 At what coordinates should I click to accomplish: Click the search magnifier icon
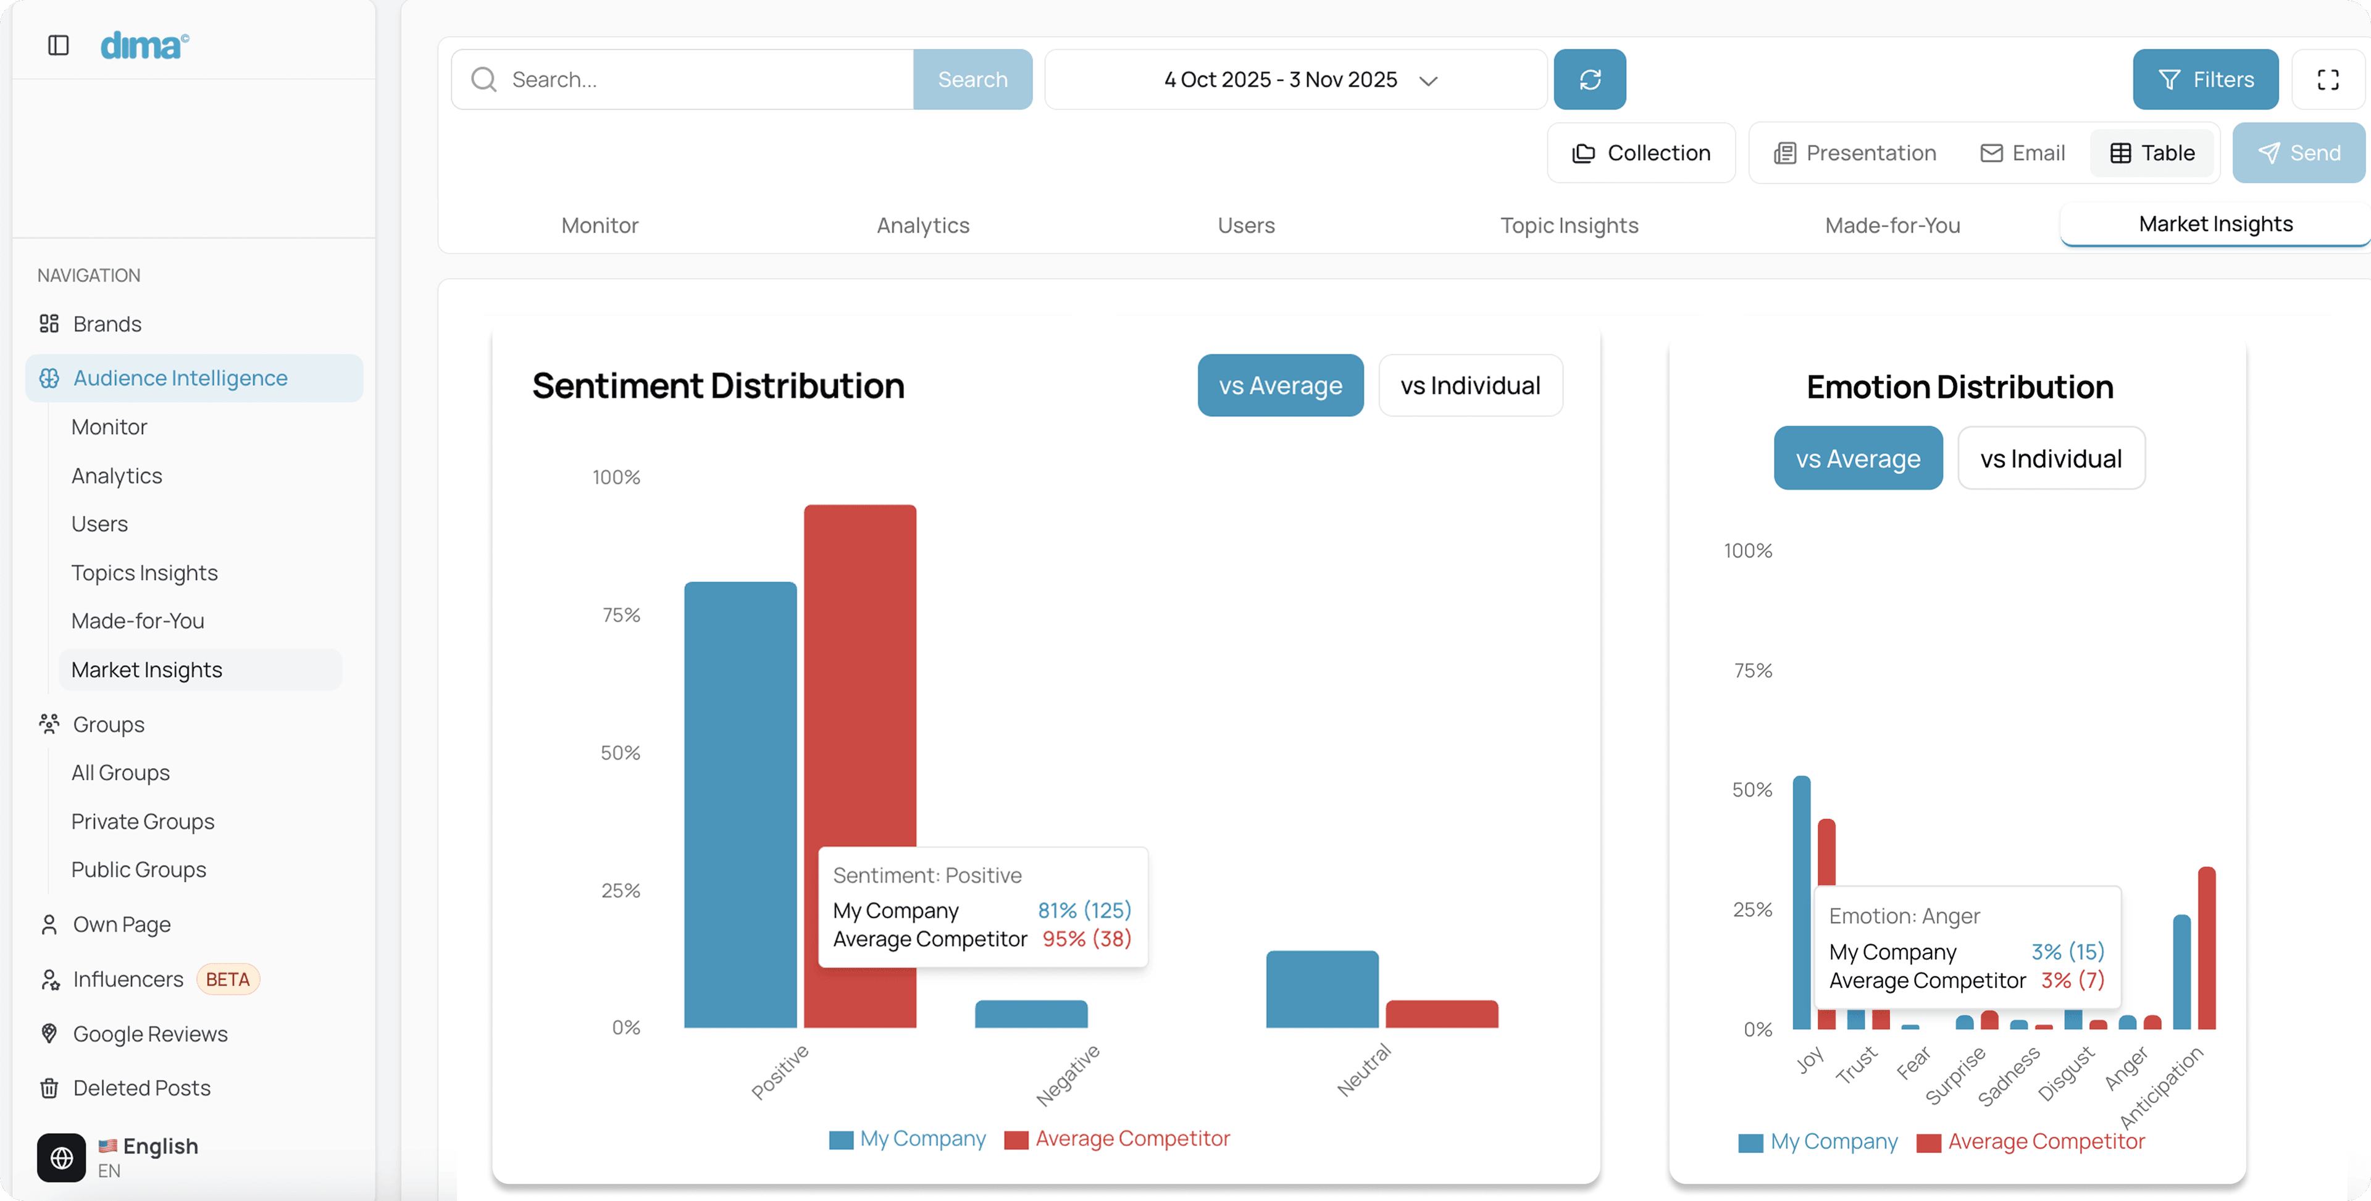pyautogui.click(x=484, y=80)
